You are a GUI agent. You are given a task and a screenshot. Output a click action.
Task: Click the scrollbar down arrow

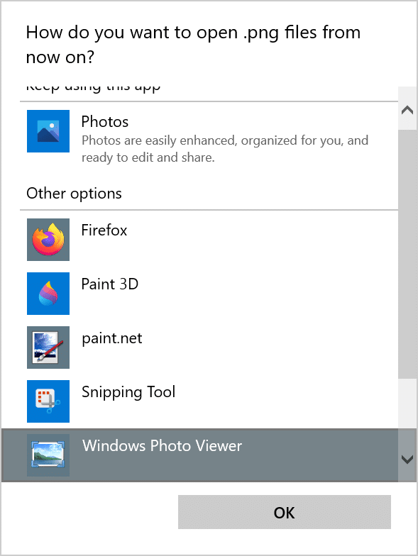(x=407, y=460)
